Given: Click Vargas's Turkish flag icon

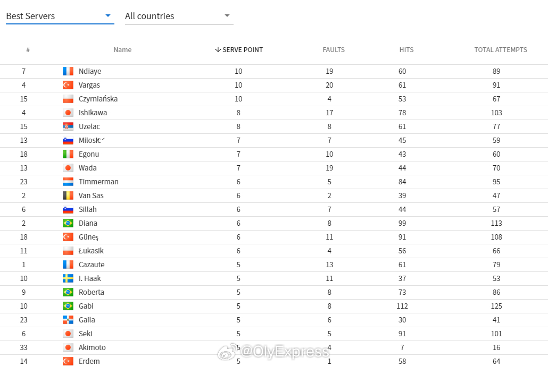Looking at the screenshot, I should pyautogui.click(x=68, y=85).
